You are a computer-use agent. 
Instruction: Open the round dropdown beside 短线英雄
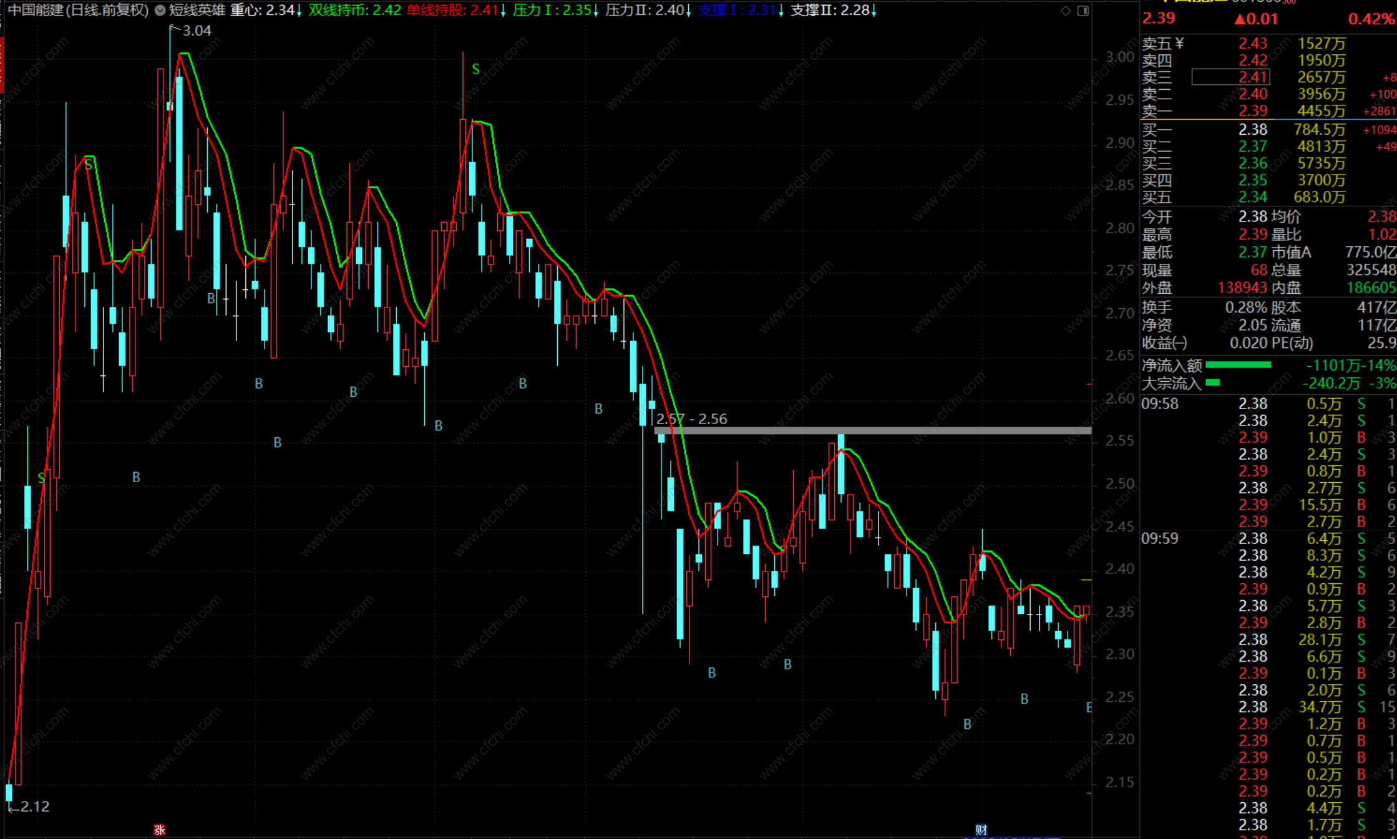[x=160, y=11]
